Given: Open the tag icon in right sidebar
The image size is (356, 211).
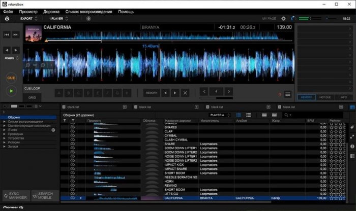Looking at the screenshot, I should click(352, 127).
